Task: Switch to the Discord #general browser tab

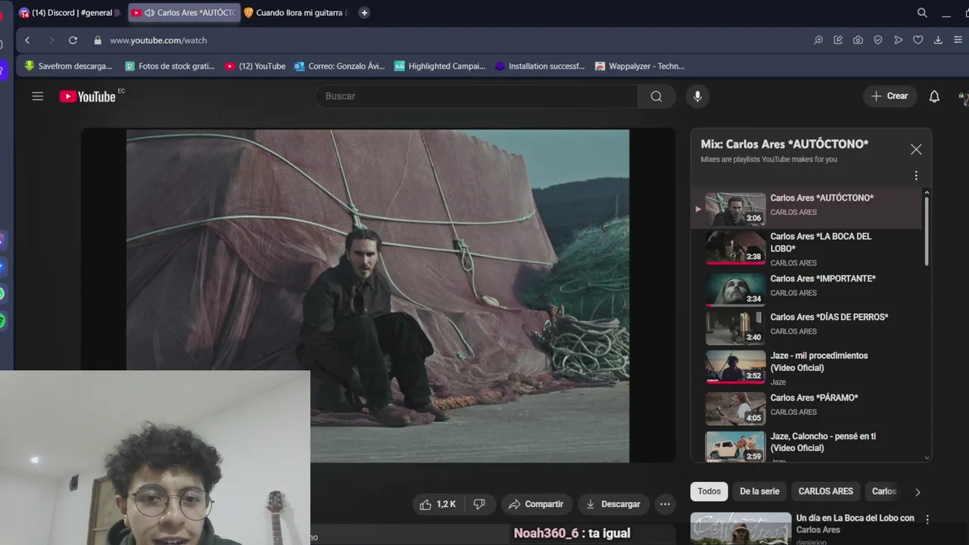Action: coord(70,13)
